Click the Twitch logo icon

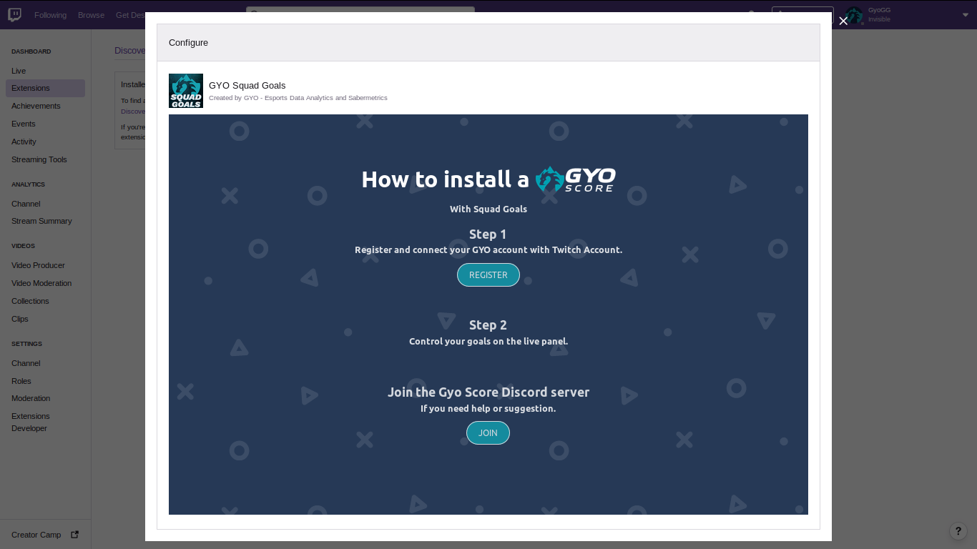14,14
